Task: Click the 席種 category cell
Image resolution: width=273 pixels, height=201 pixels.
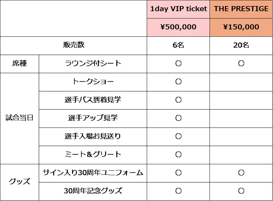Action: (19, 64)
